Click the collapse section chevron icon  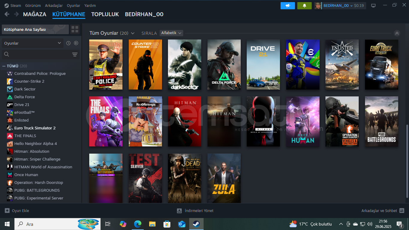tap(397, 33)
